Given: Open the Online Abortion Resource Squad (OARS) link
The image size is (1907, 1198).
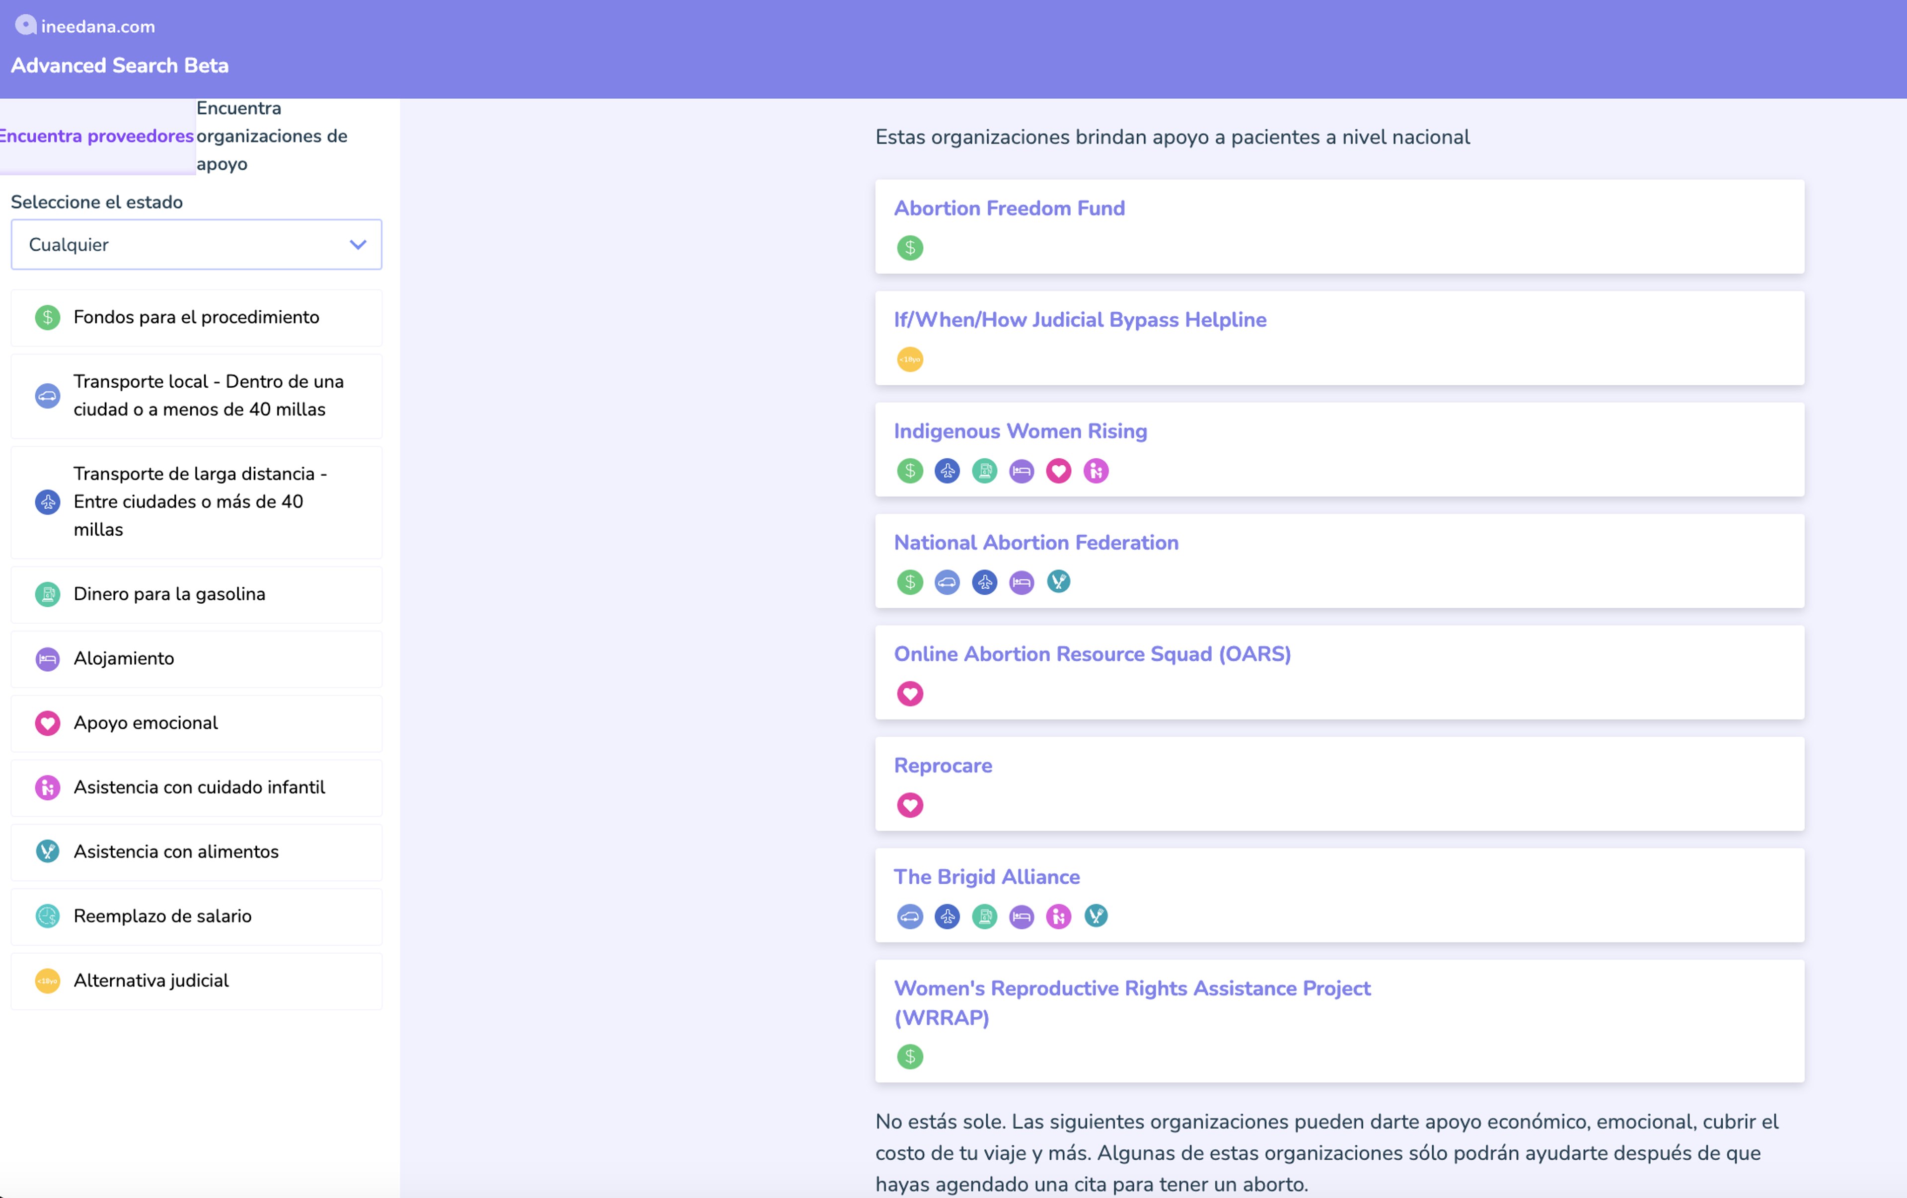Looking at the screenshot, I should (x=1092, y=654).
